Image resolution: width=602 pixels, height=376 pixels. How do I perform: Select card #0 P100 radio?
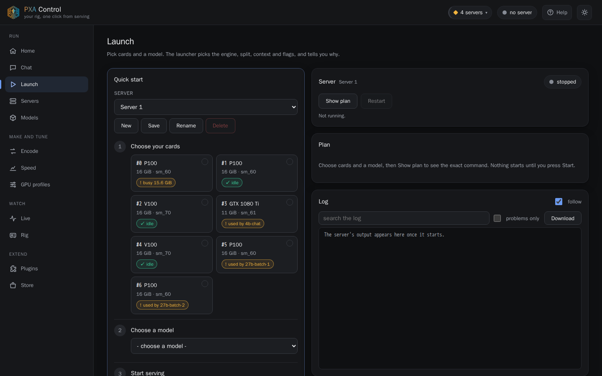(205, 162)
